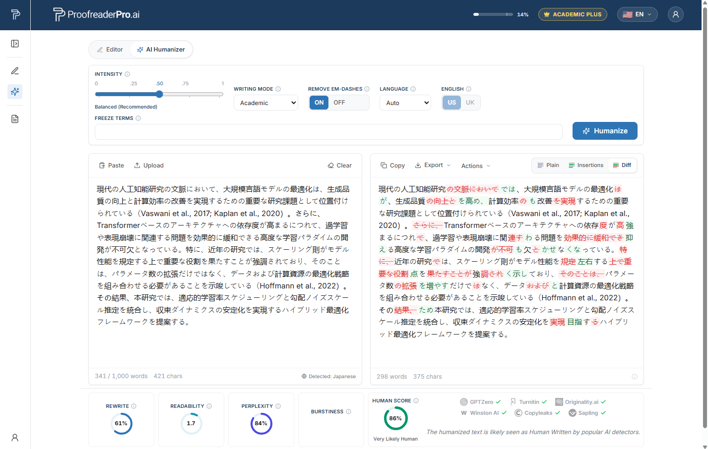
Task: Select the AI Humanizer sparkle sidebar icon
Action: point(15,92)
